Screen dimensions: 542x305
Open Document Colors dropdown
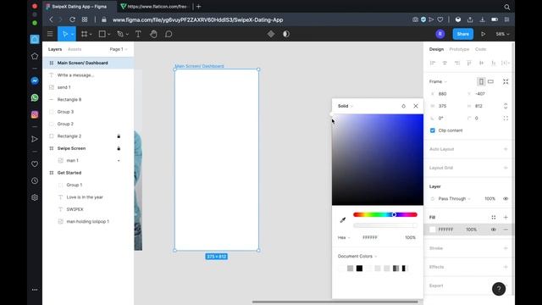point(357,256)
